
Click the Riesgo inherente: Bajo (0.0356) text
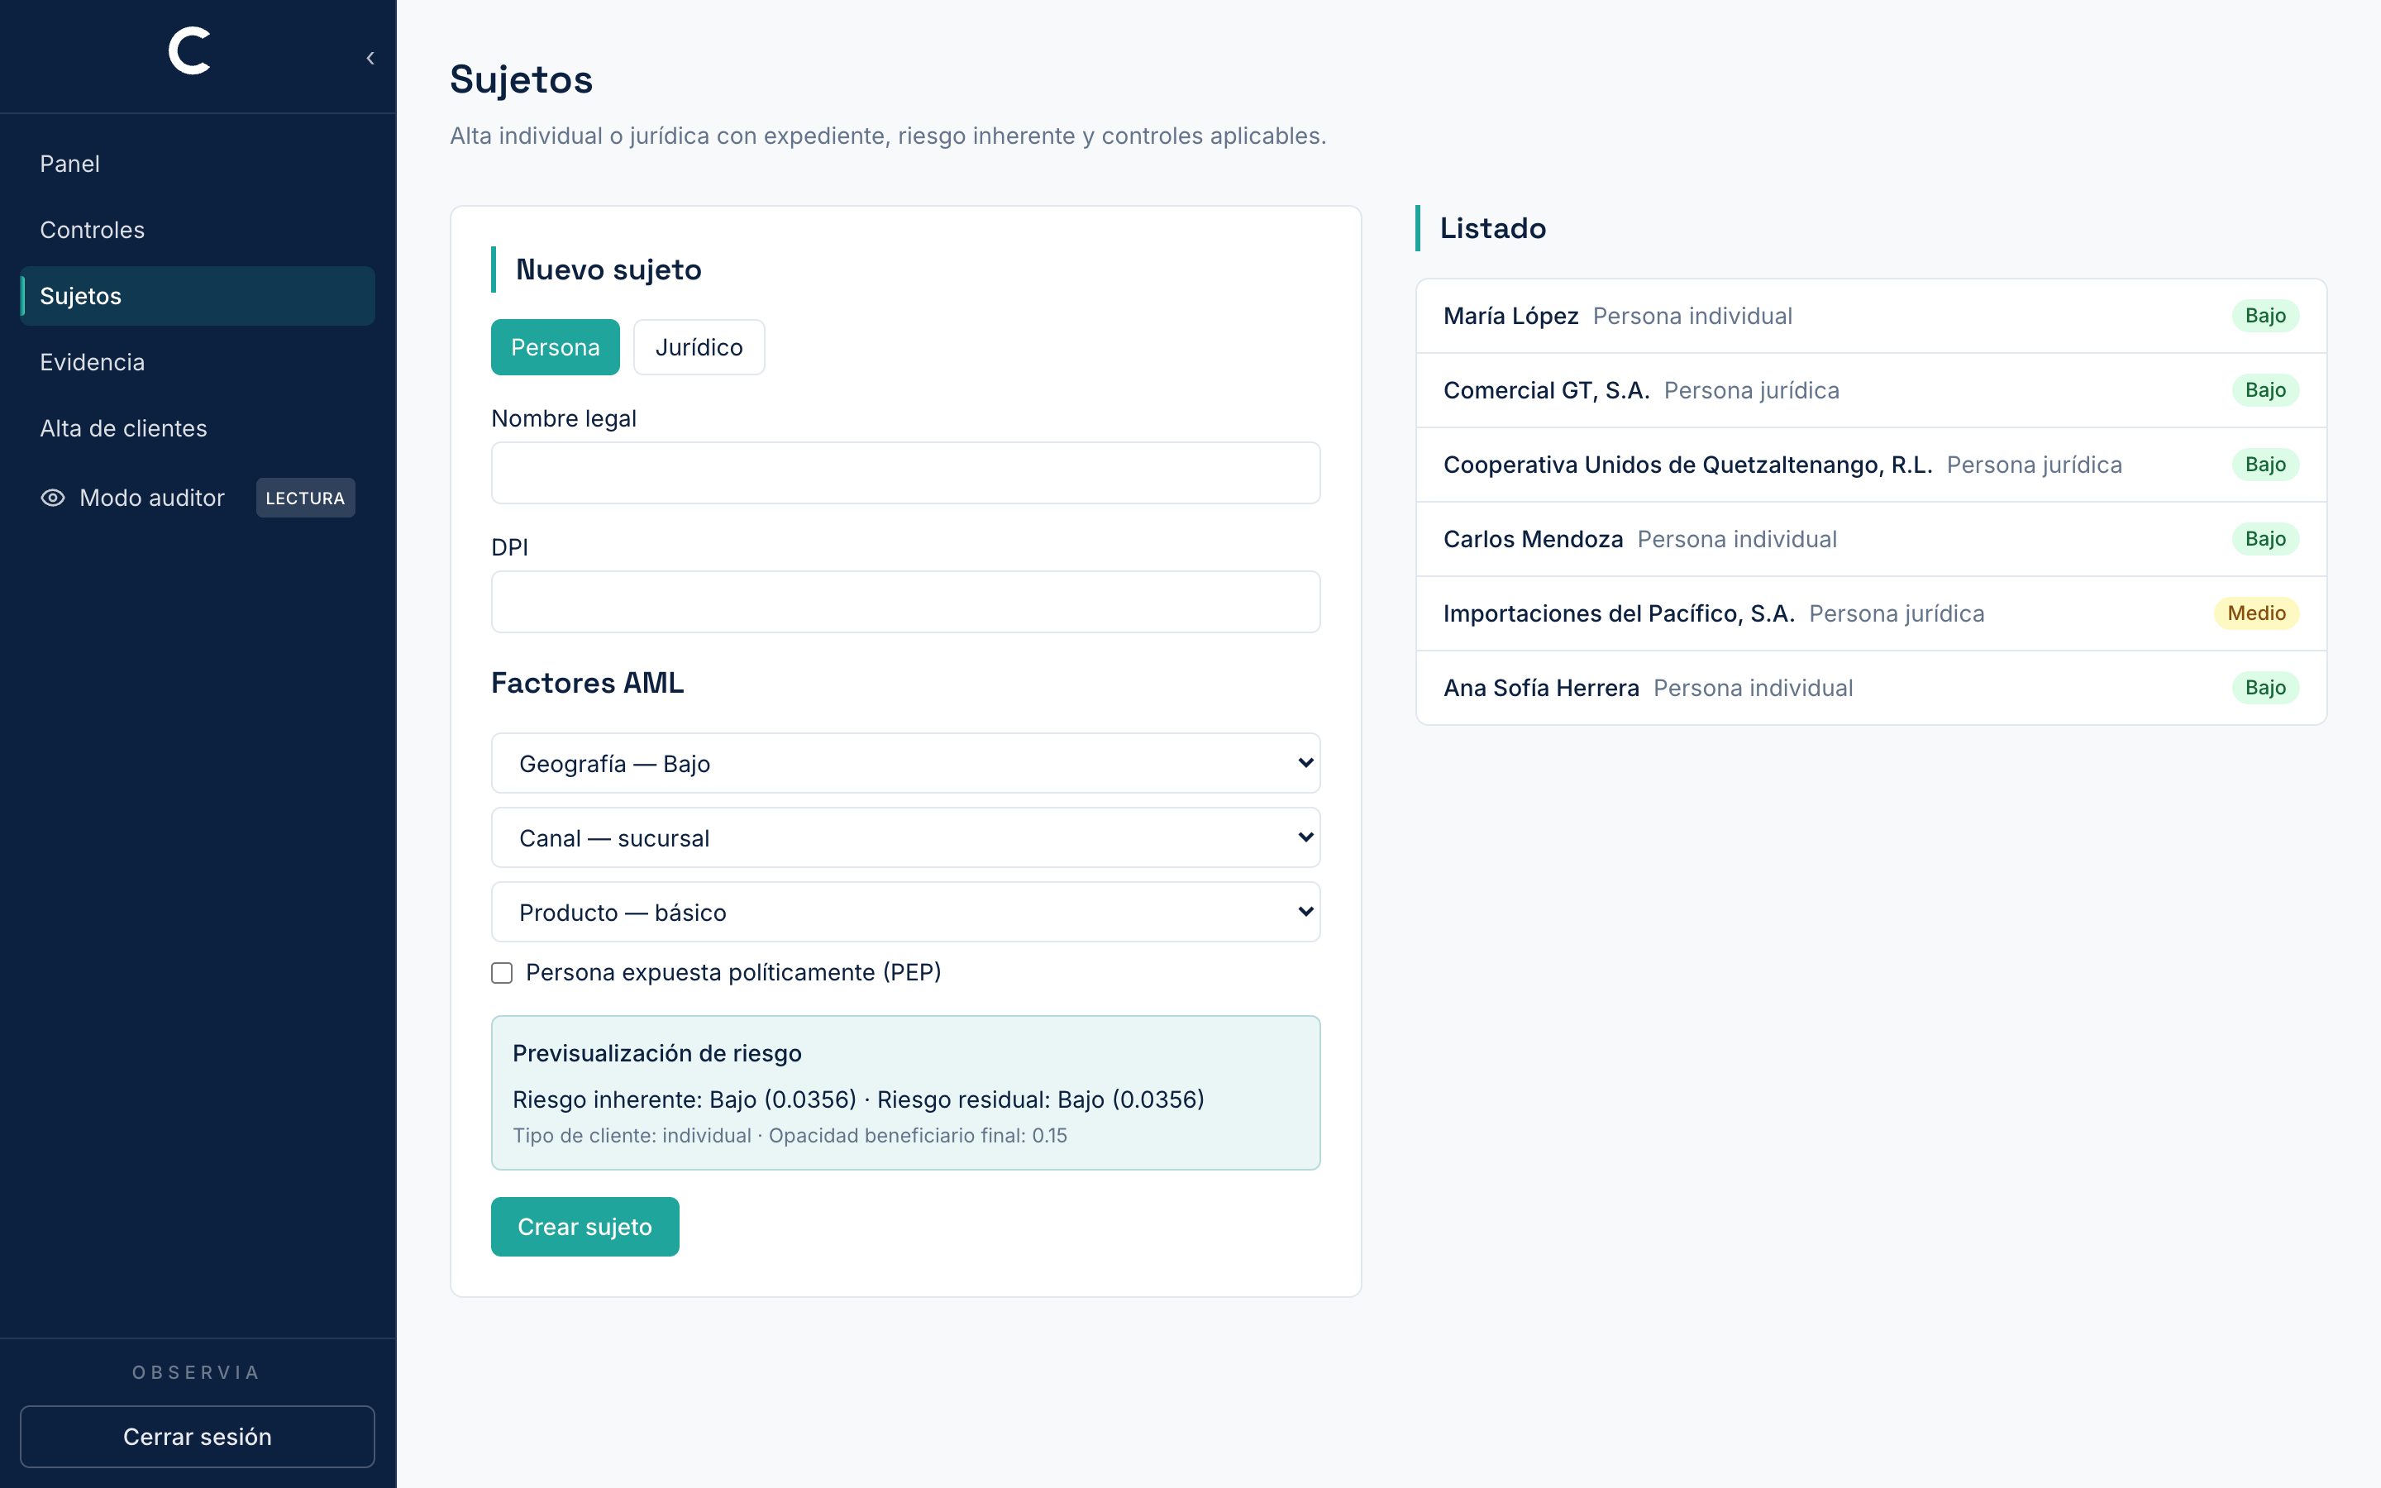684,1099
